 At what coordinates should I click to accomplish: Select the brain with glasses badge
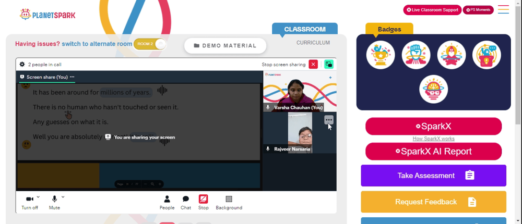pyautogui.click(x=433, y=89)
